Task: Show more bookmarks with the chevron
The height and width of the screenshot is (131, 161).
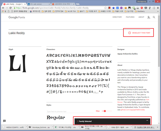Action: pos(158,11)
